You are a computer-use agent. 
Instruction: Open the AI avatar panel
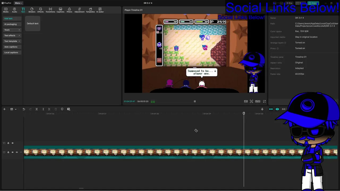(x=100, y=10)
